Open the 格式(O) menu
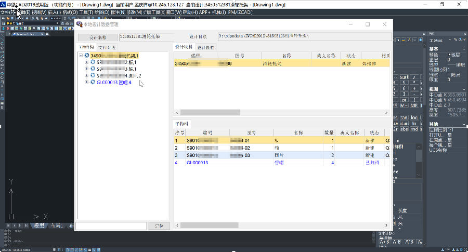 [70, 11]
